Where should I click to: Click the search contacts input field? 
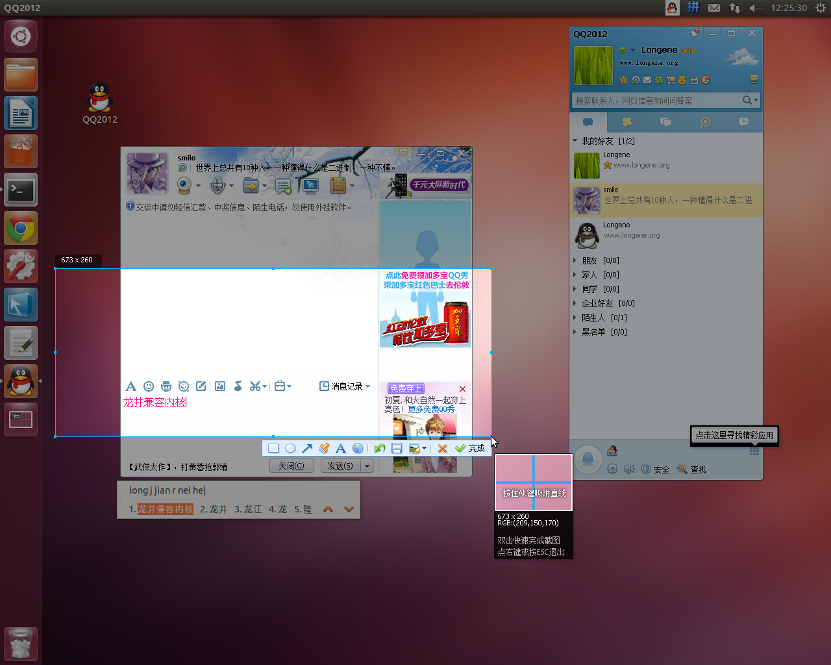coord(656,100)
